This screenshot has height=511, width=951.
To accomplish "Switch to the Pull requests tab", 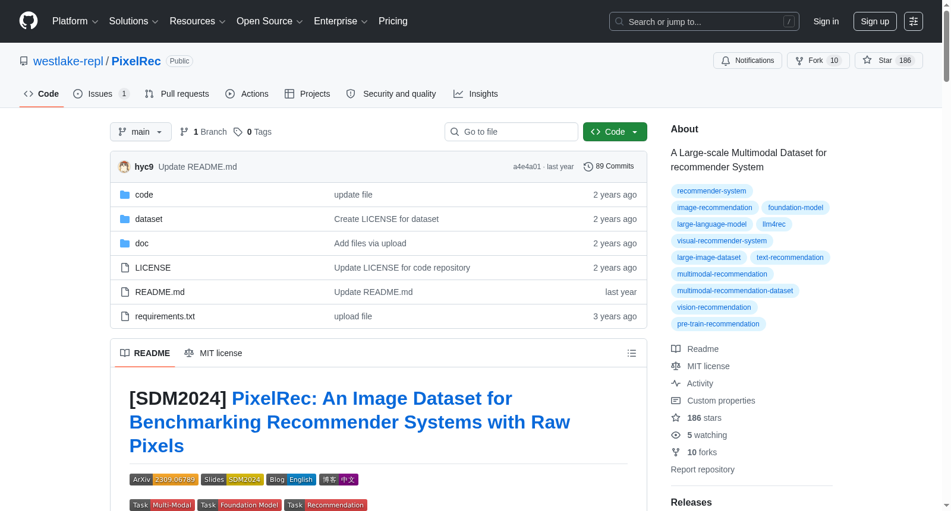I will point(177,94).
